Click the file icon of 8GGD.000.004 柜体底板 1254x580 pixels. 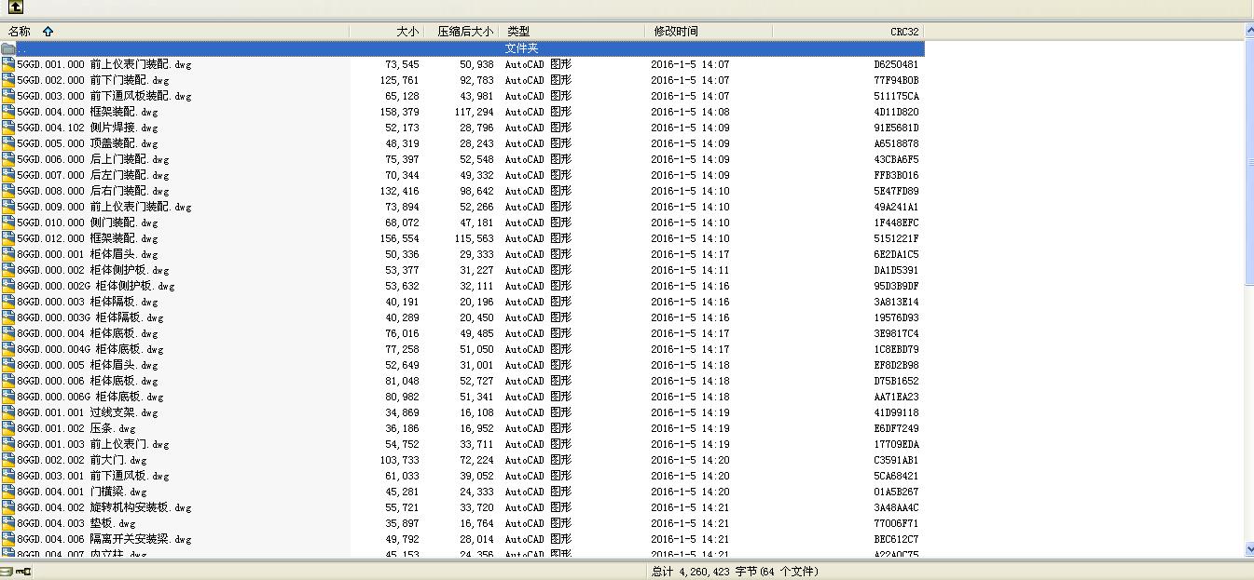8,333
